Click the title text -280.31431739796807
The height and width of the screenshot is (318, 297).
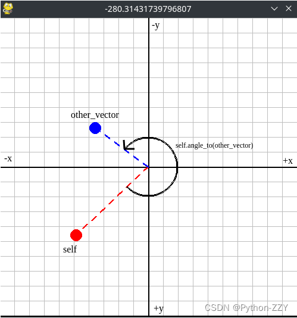(x=148, y=9)
